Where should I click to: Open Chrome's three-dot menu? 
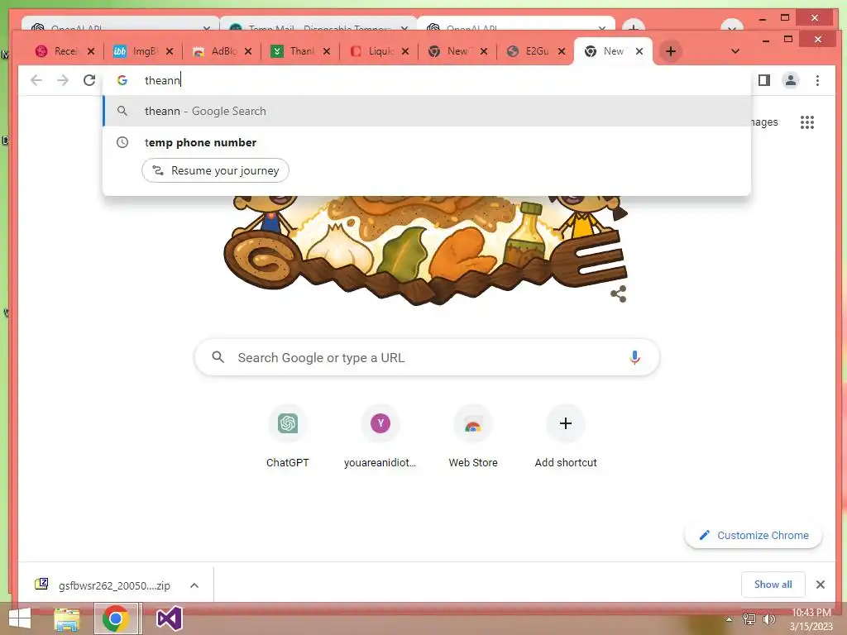[x=817, y=80]
